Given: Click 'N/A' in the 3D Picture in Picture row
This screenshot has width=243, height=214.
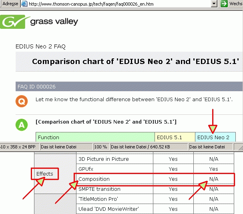Looking at the screenshot, I should 214,159.
